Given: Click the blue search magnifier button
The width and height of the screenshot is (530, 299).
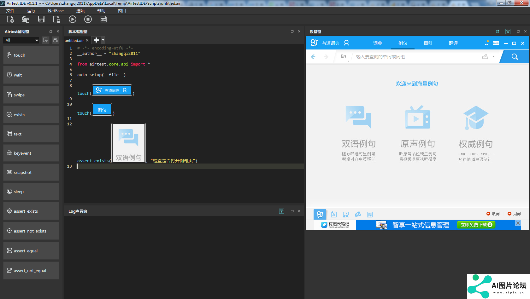Looking at the screenshot, I should coord(515,57).
